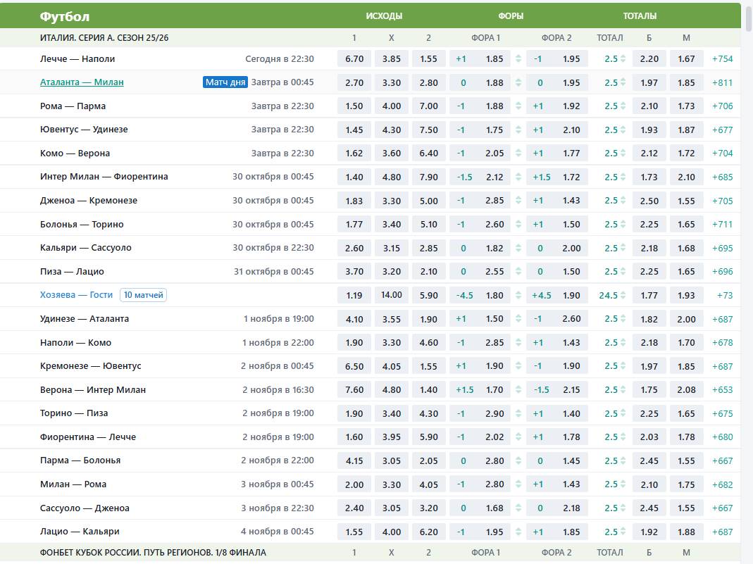Select away win odds 7.50 for Ювентус — Удинезе
753x564 pixels.
point(428,130)
